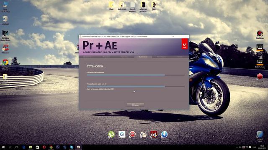Click the volume tray icon

(240, 147)
